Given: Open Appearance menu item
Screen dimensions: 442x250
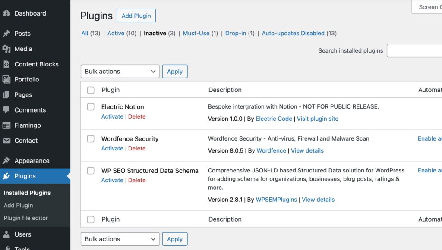Looking at the screenshot, I should [x=32, y=161].
